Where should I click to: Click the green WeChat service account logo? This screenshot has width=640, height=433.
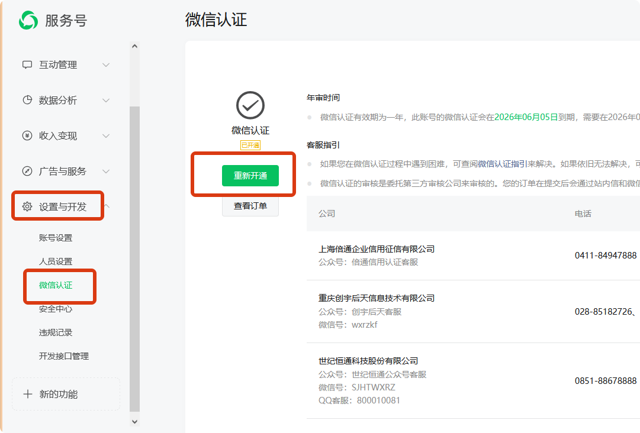28,20
